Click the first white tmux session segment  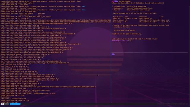[x=2, y=104]
